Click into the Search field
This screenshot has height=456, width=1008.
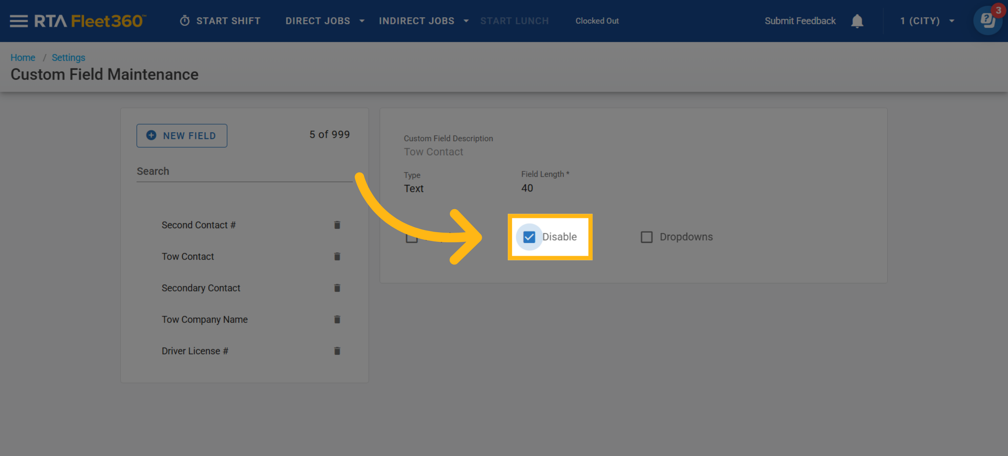(244, 172)
